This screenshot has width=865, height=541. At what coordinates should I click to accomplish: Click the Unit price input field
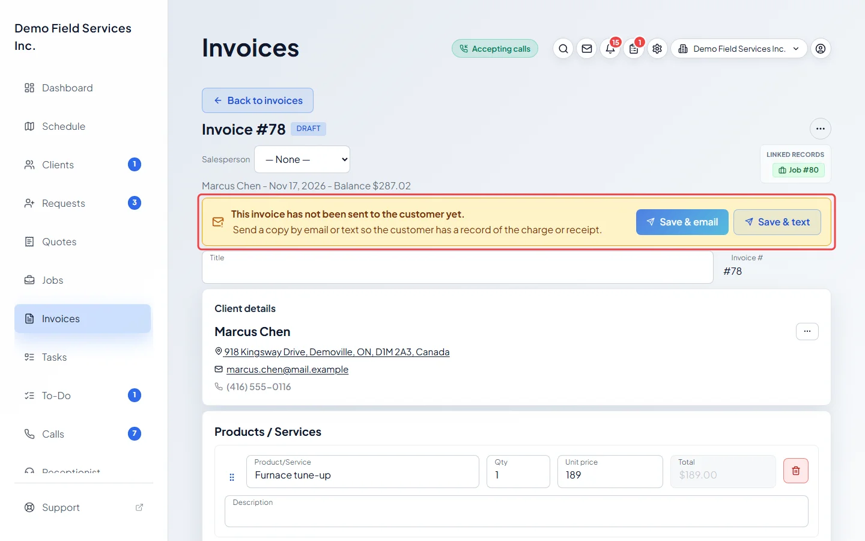click(x=610, y=471)
